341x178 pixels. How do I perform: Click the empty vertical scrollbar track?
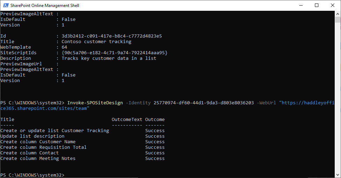pos(338,97)
